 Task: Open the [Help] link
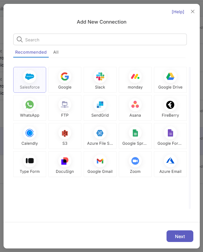(x=178, y=12)
